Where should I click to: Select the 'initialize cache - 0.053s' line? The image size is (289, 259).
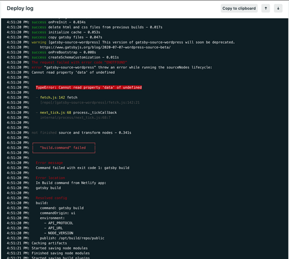click(x=53, y=32)
